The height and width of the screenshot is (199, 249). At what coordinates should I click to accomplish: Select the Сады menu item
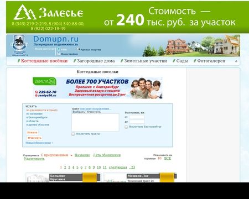[x=182, y=61]
